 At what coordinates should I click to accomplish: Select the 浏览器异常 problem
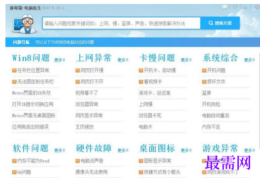click(87, 104)
